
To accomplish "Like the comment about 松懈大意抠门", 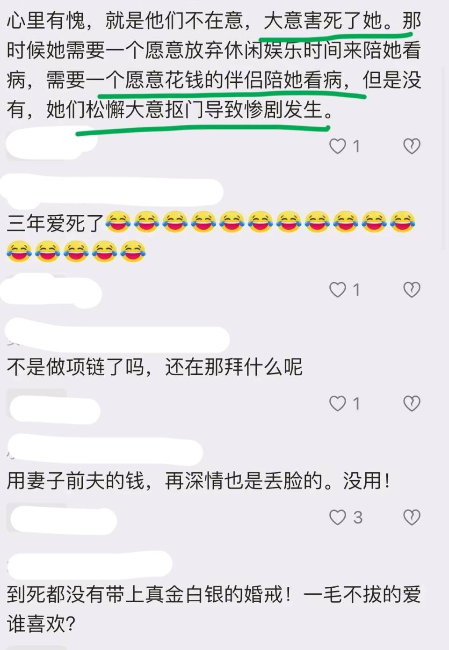I will pos(338,146).
